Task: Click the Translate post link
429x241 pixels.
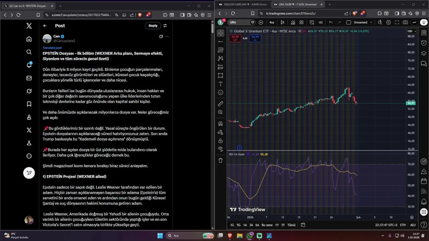Action: click(x=52, y=48)
